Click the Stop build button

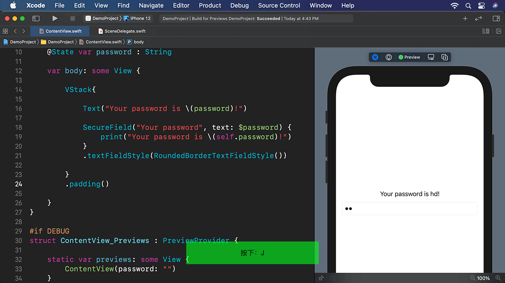(72, 18)
